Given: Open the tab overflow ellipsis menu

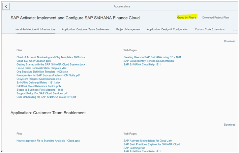Looking at the screenshot, I should click(x=235, y=30).
